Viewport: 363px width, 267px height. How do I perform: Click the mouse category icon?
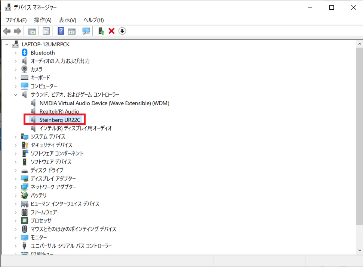pos(25,229)
